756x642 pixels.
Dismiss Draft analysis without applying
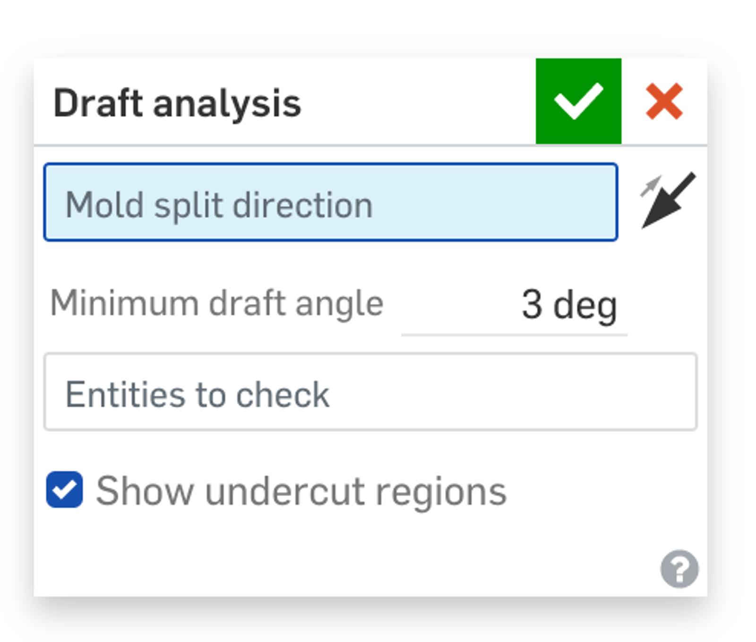pos(664,101)
